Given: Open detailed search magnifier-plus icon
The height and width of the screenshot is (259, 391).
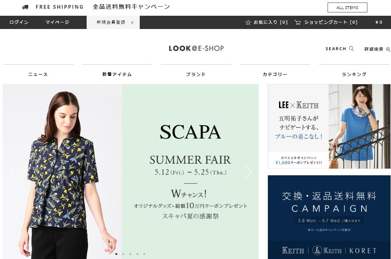Looking at the screenshot, I should pos(388,49).
